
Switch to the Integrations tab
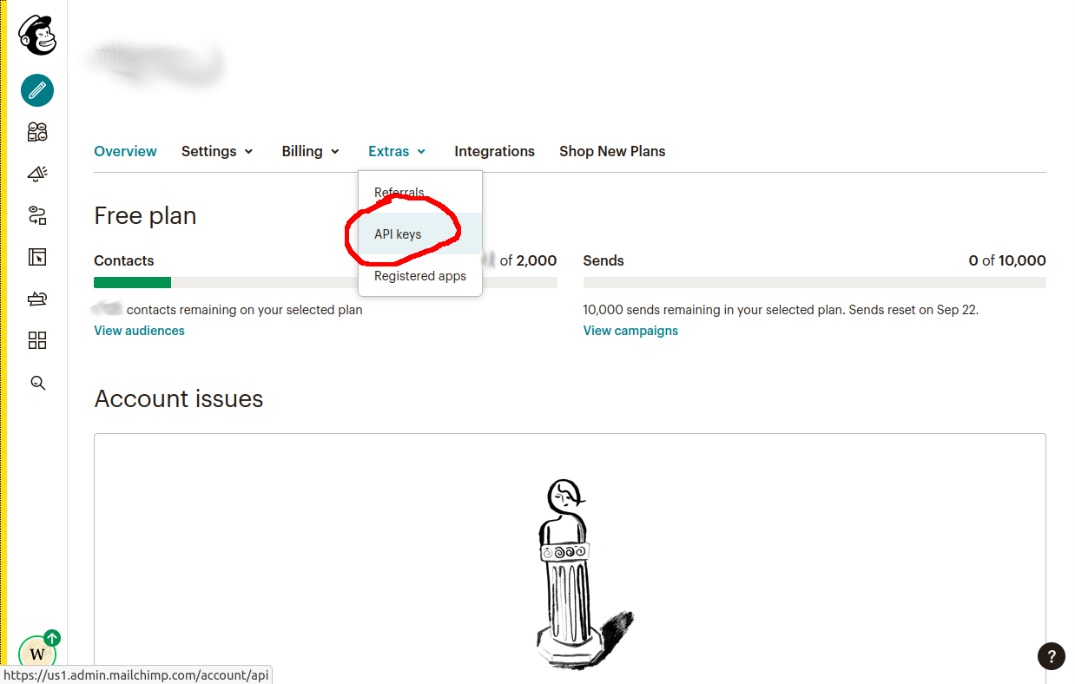point(494,151)
